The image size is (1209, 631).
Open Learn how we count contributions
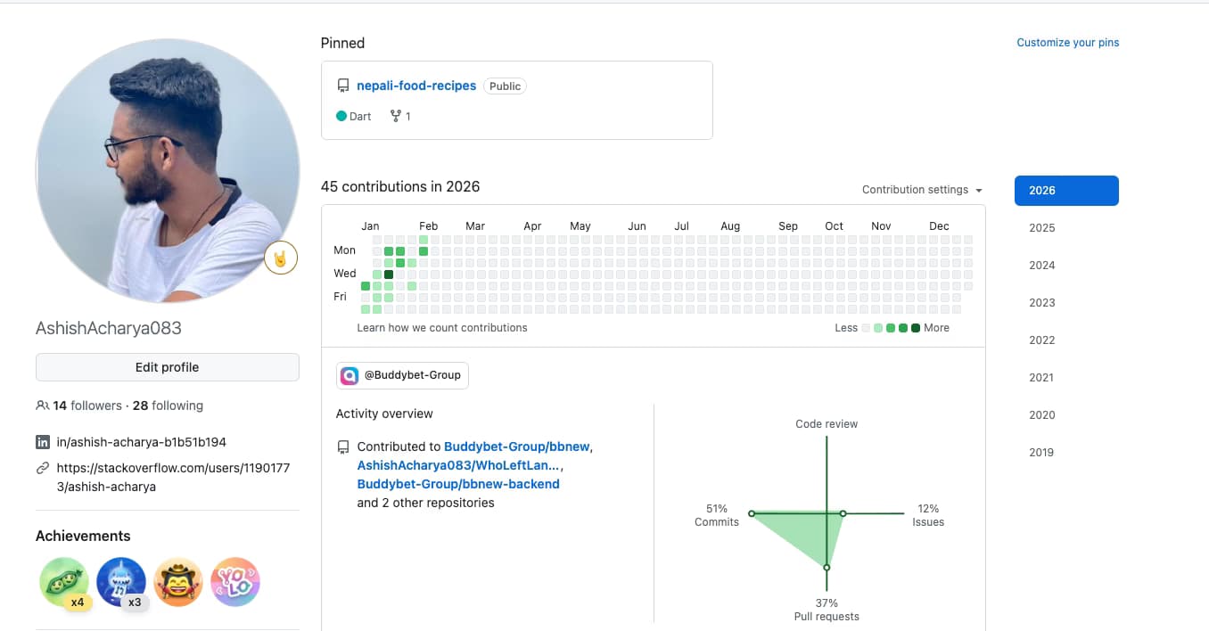(x=442, y=328)
